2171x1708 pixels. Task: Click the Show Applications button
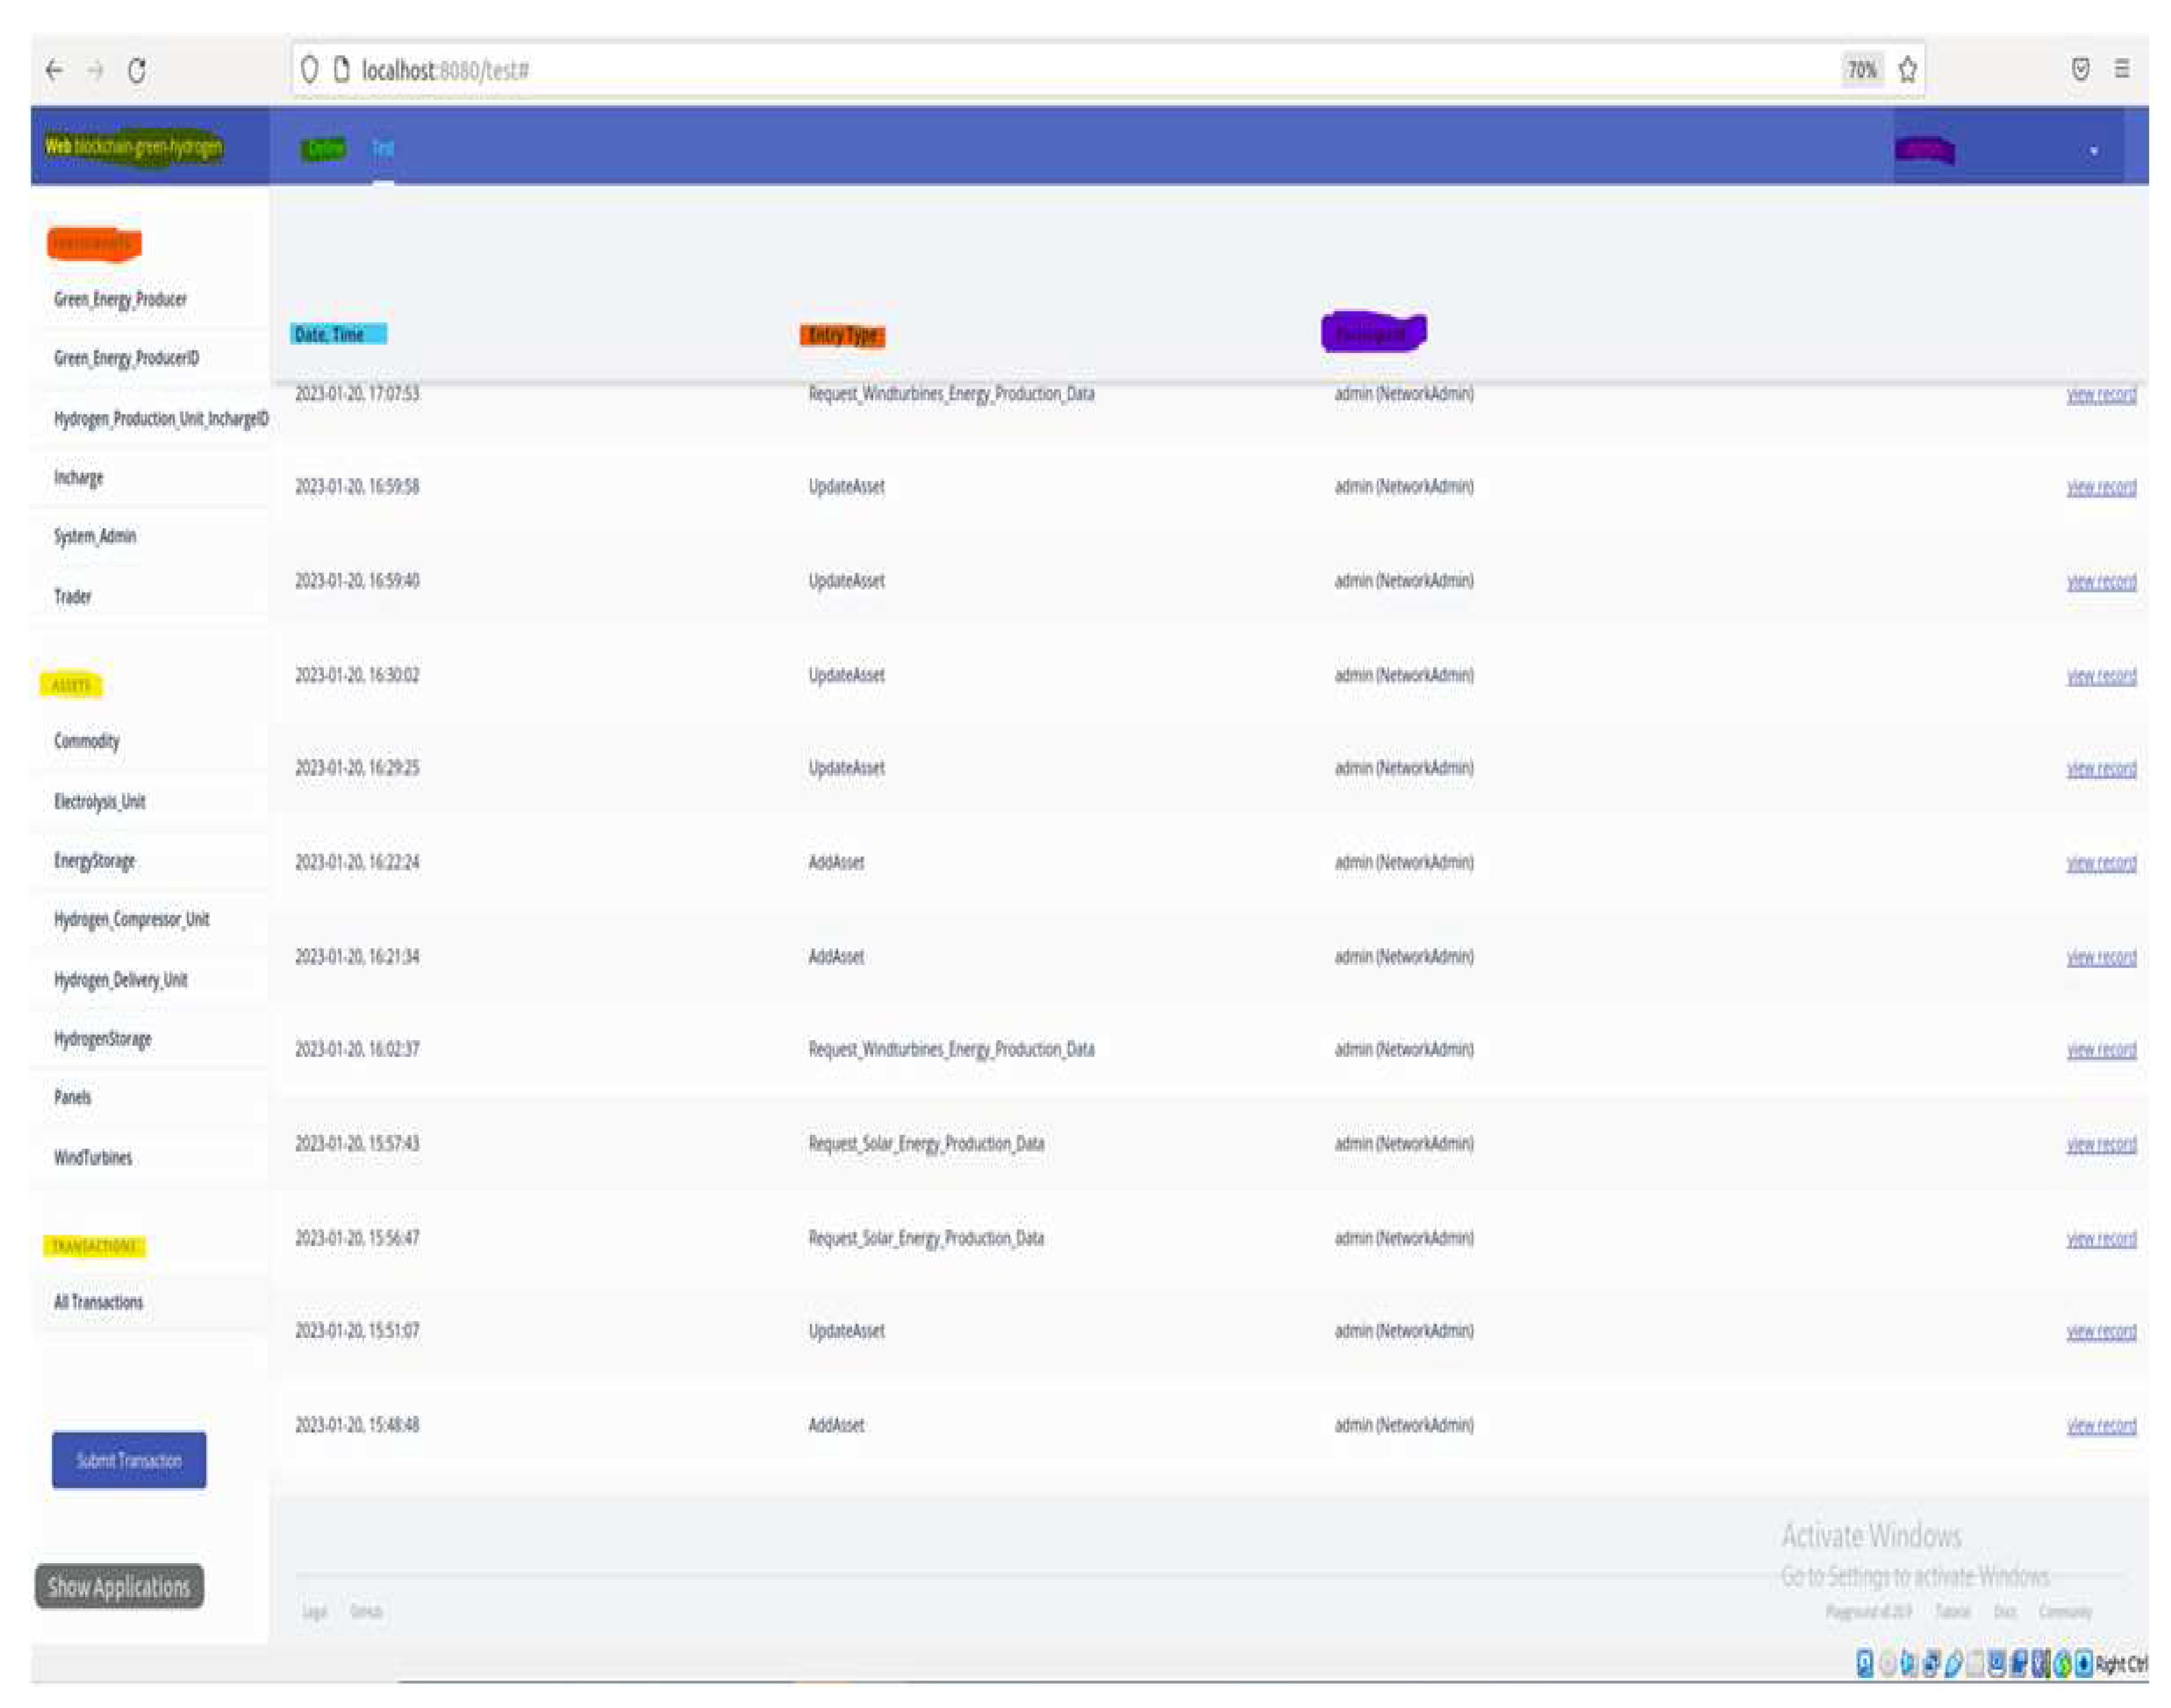tap(119, 1587)
